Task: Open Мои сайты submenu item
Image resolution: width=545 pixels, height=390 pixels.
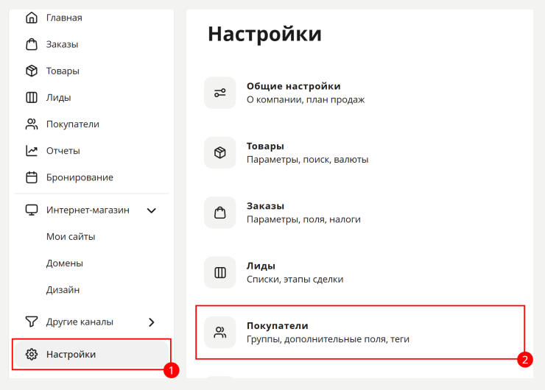Action: [x=71, y=237]
